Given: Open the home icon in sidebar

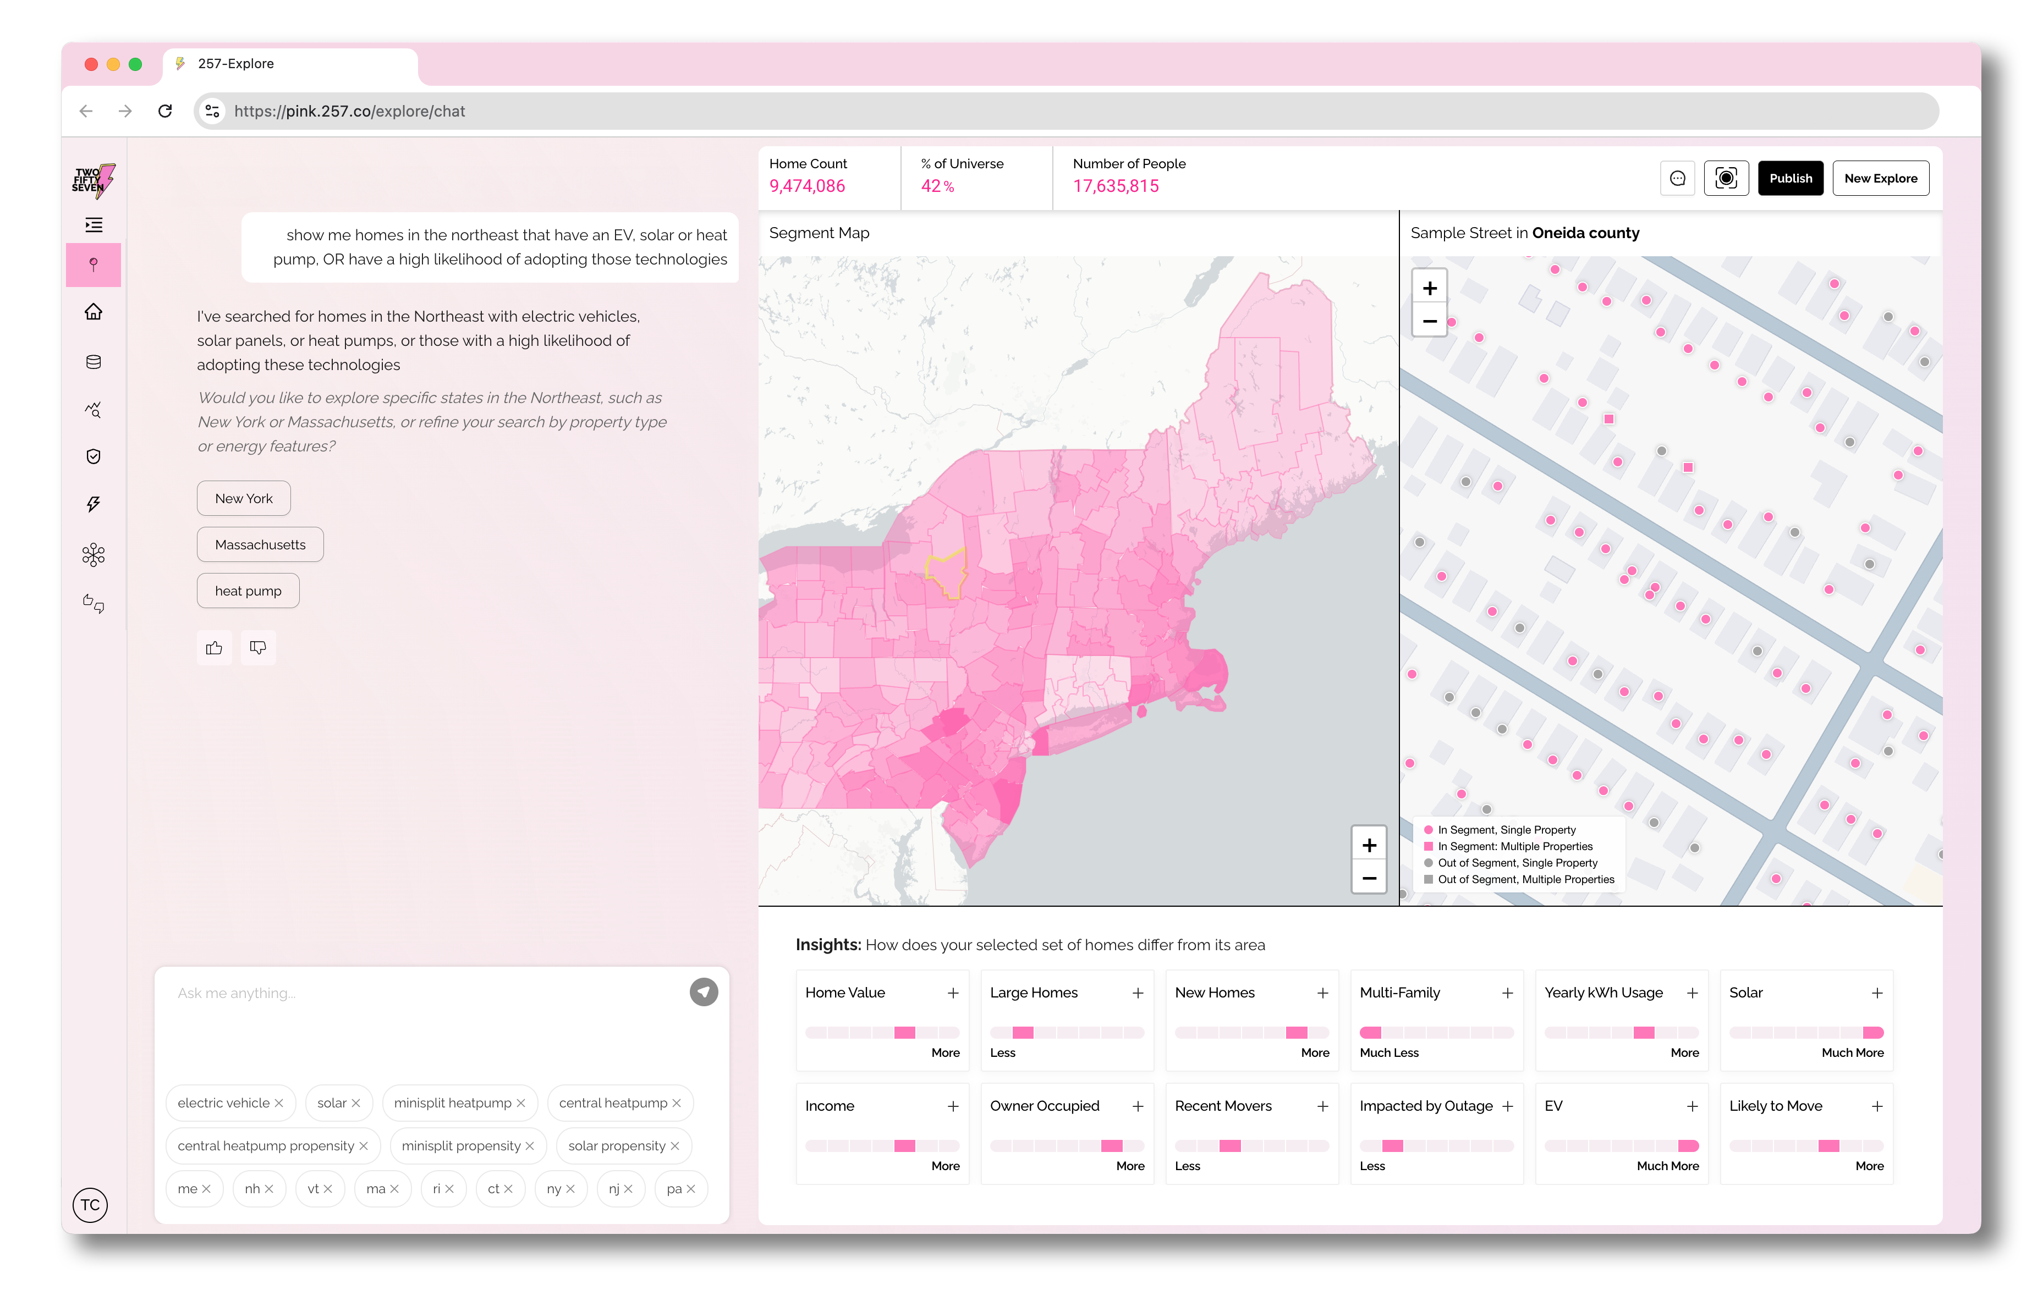Looking at the screenshot, I should tap(94, 312).
